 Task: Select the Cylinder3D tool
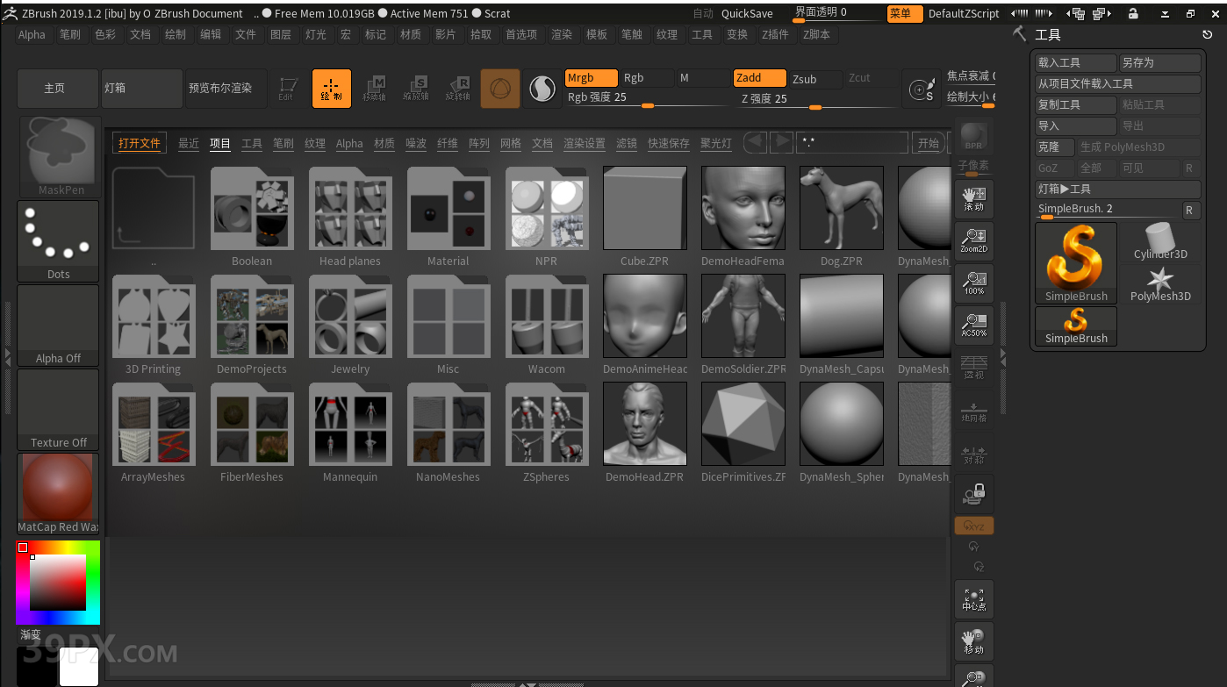1160,242
